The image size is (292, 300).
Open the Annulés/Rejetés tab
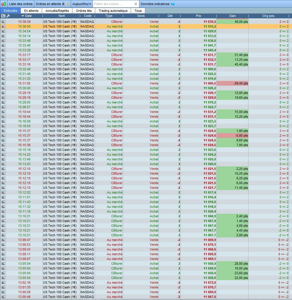pos(57,11)
